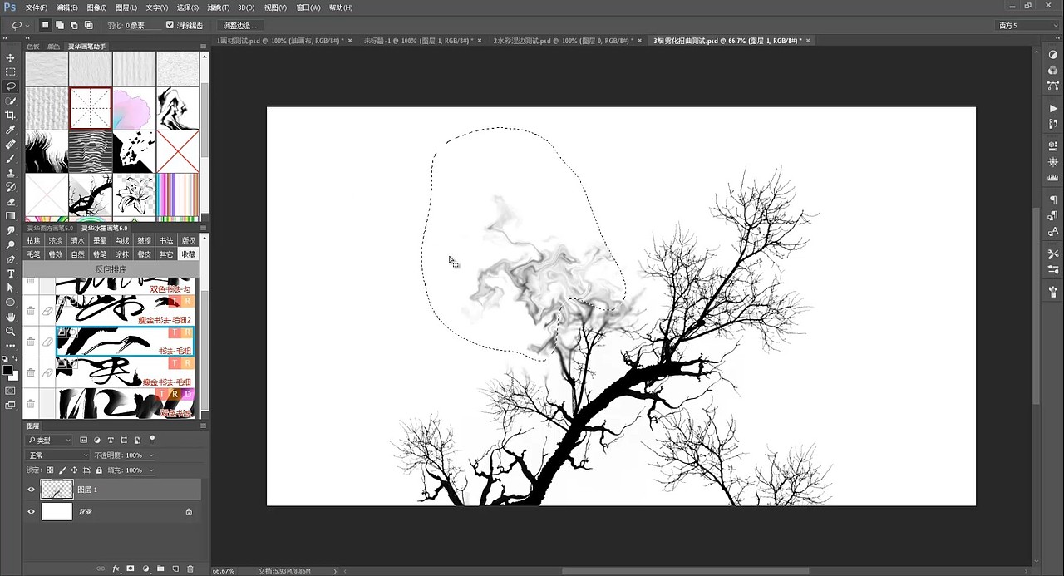Choose Add to Selection mode

pos(61,25)
